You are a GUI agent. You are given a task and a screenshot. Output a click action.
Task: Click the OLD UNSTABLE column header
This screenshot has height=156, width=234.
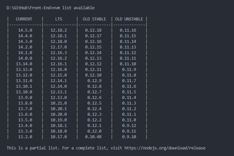point(129,19)
